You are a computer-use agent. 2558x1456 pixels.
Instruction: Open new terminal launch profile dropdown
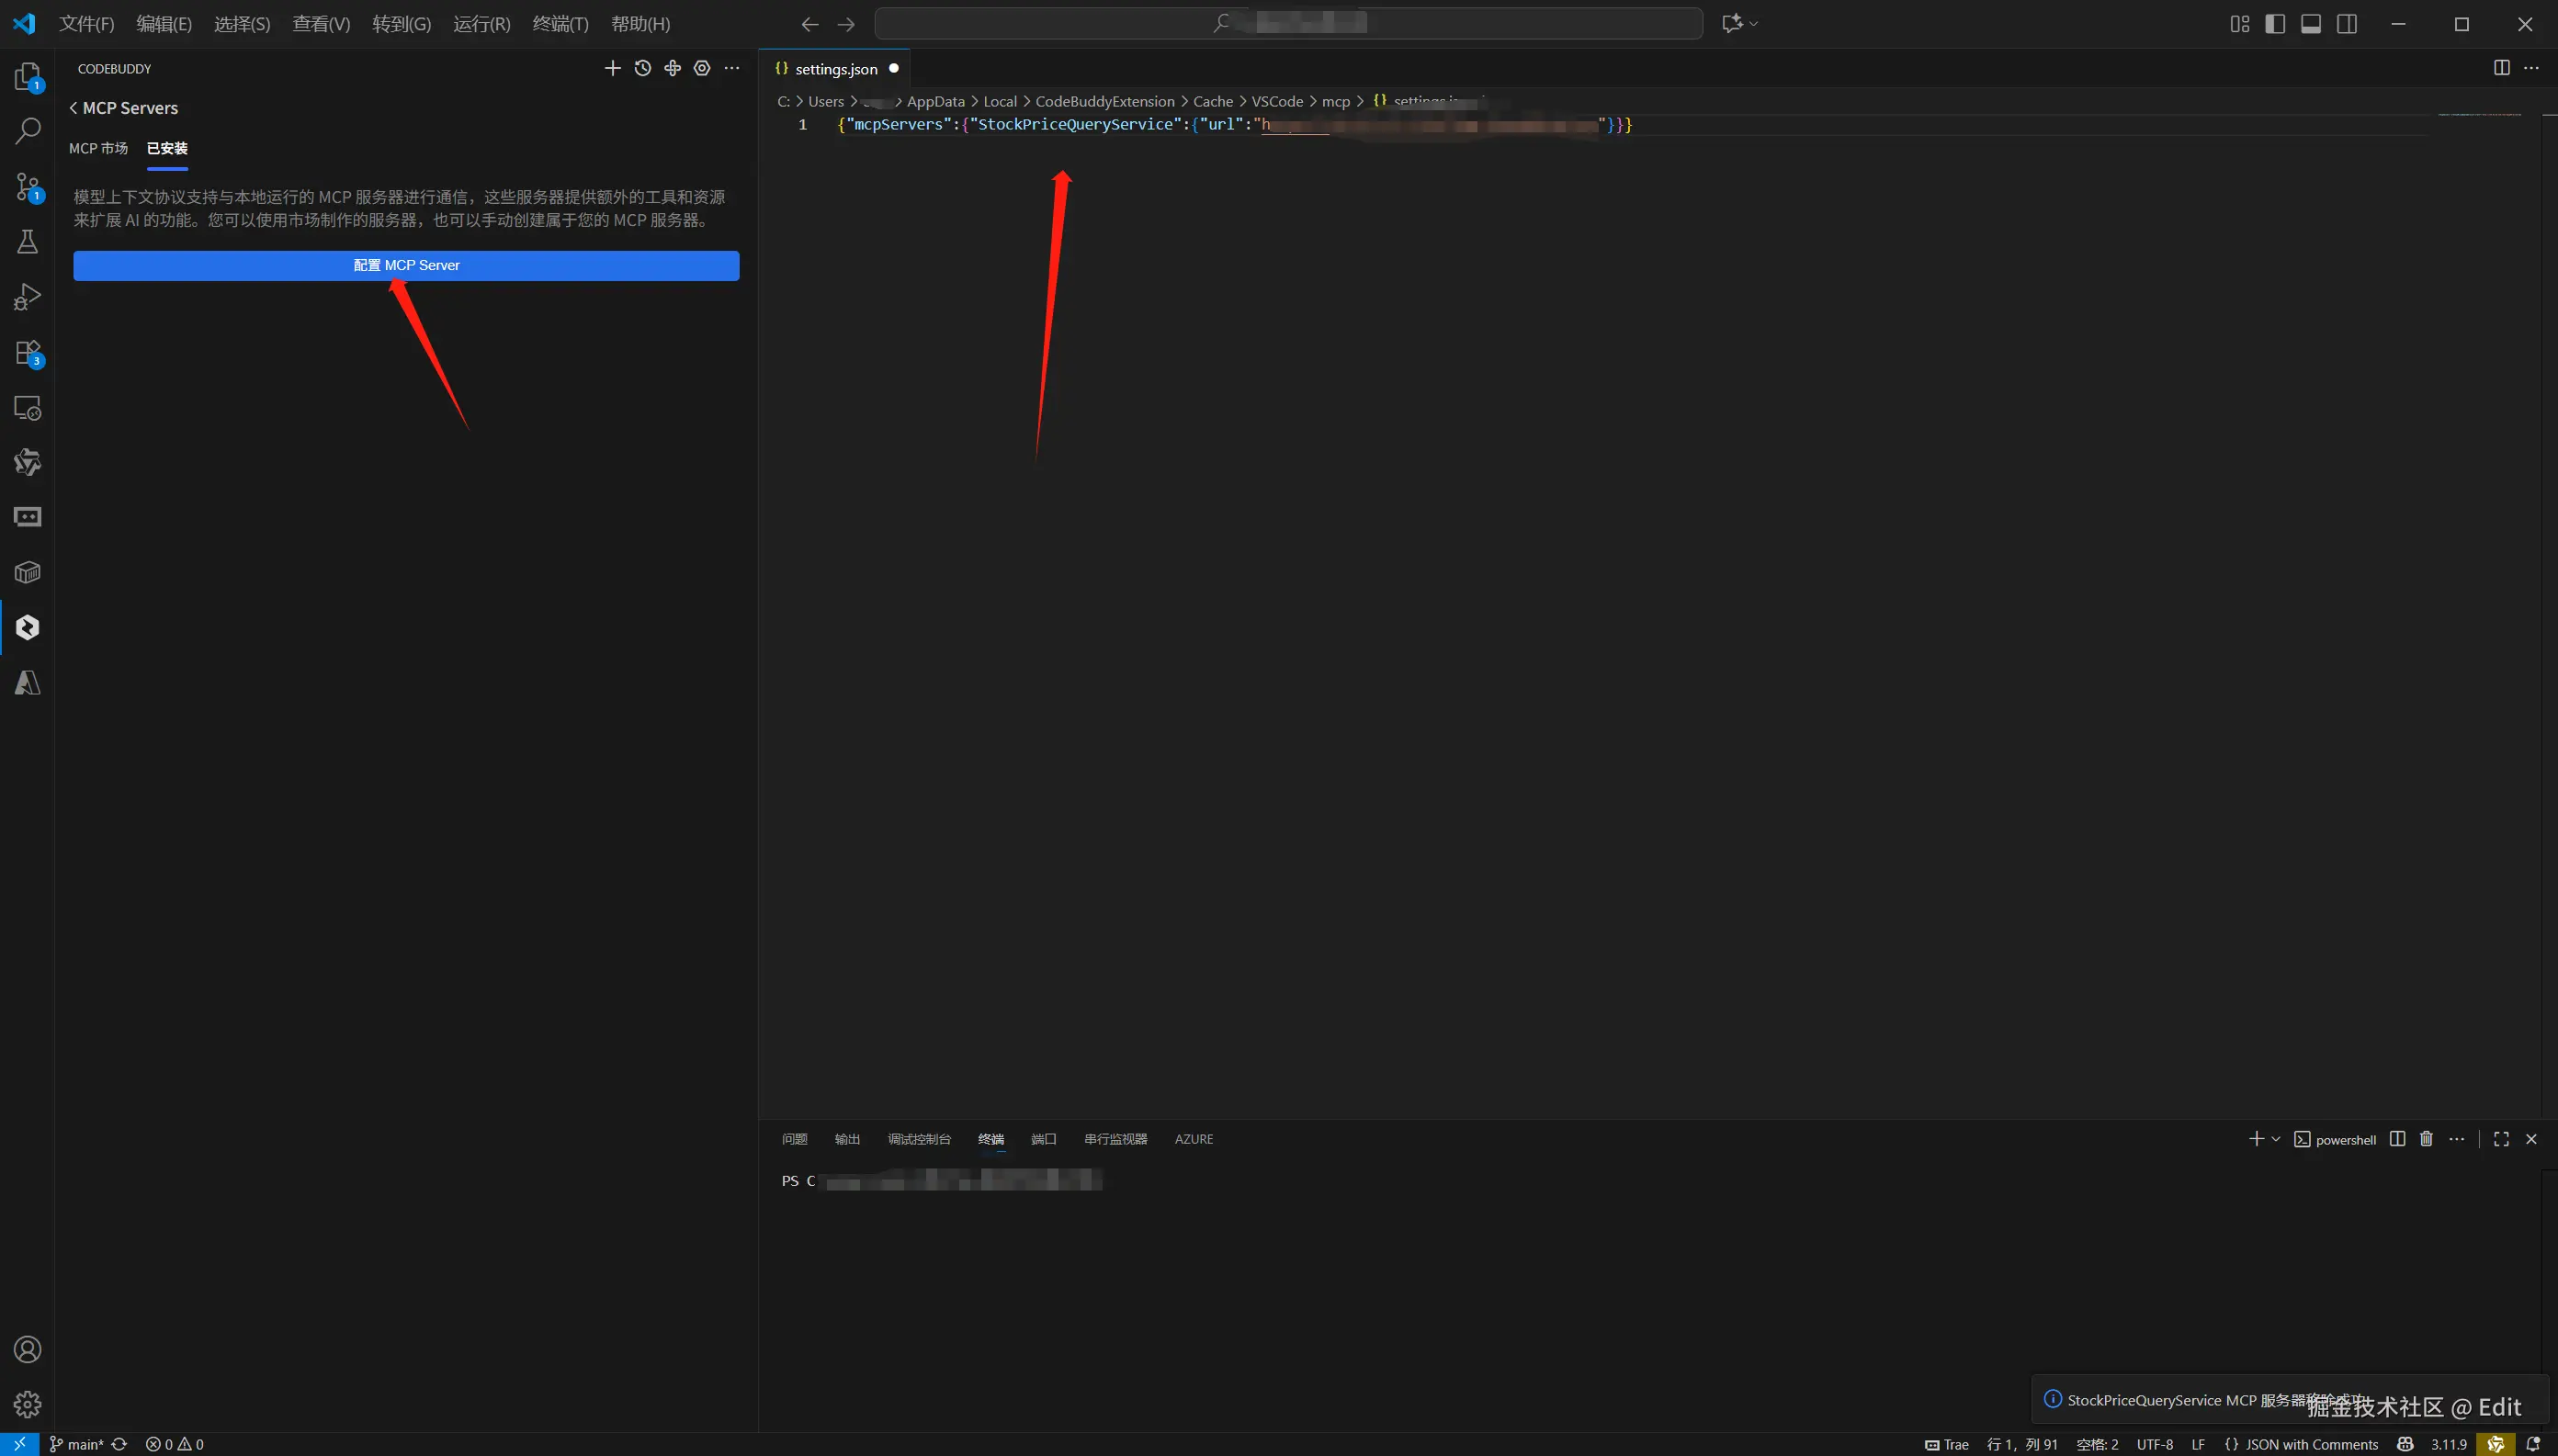coord(2276,1139)
